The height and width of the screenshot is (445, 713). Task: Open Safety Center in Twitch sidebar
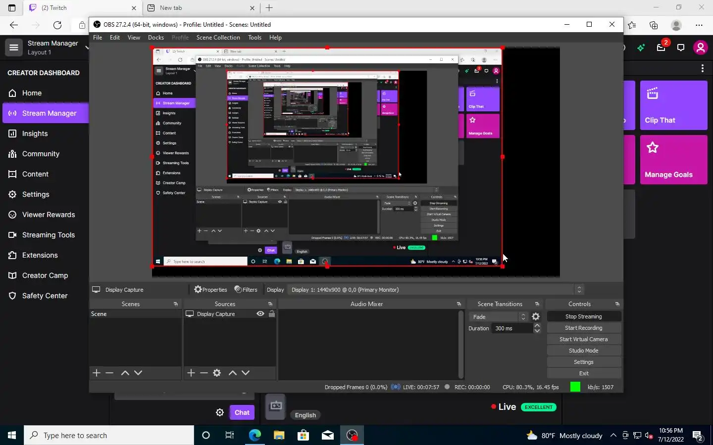(46, 296)
